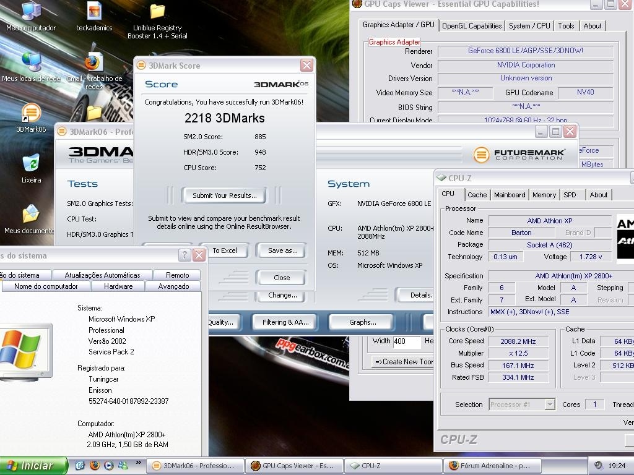This screenshot has width=634, height=475.
Task: Click Futuremark Corporation logo
Action: [519, 154]
